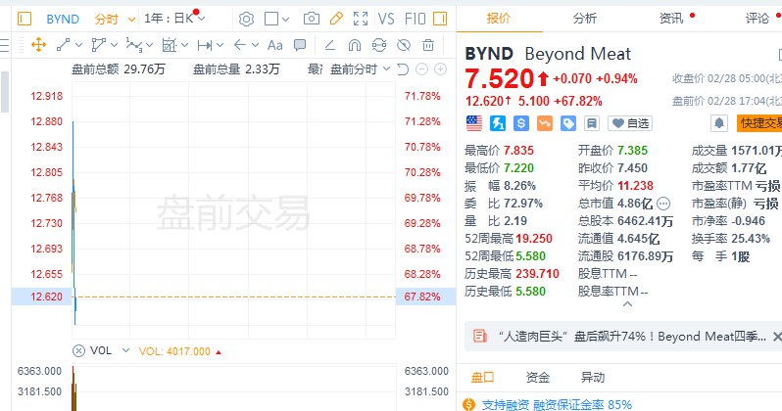Click the US flag market icon
The image size is (782, 411).
pyautogui.click(x=473, y=123)
